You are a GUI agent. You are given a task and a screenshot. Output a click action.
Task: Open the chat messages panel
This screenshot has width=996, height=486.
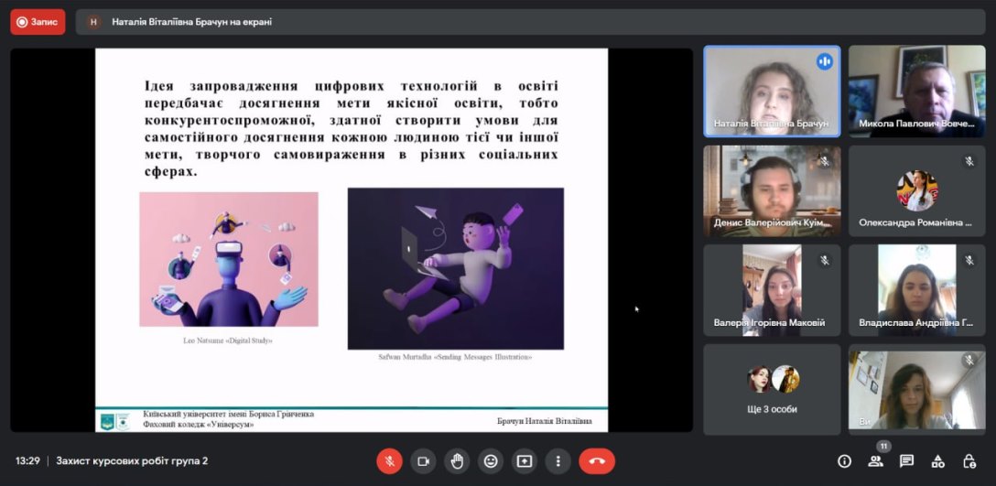tap(906, 461)
